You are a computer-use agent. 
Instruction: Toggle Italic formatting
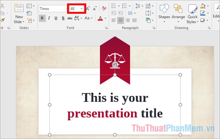(49, 18)
